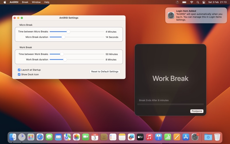Screen dimensions: 230x144
Task: Open Keynote in the dock
Action: tap(158, 137)
